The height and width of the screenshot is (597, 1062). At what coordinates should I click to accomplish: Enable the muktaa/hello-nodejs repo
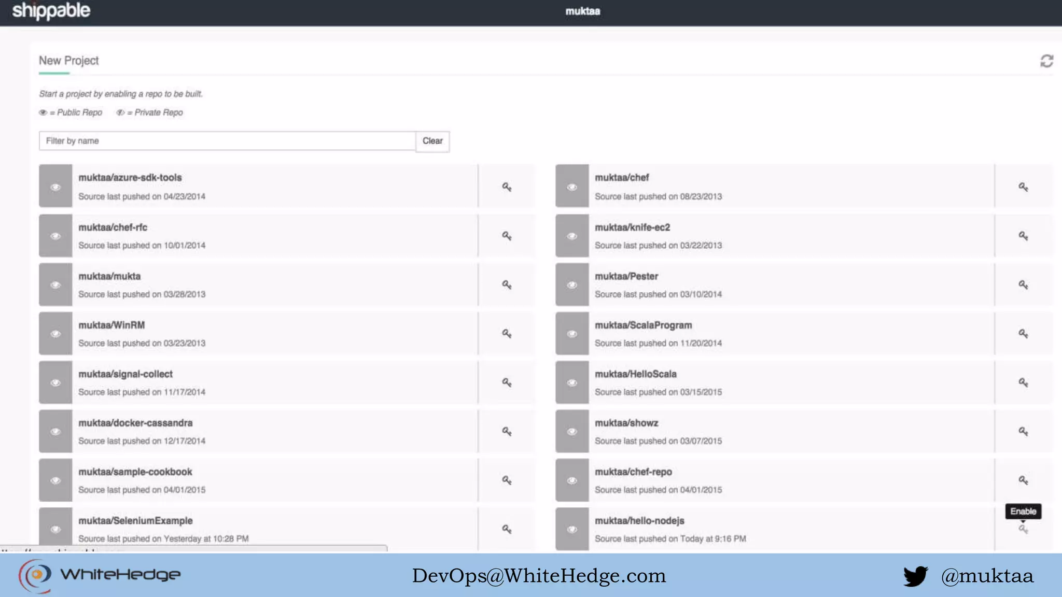click(1023, 529)
